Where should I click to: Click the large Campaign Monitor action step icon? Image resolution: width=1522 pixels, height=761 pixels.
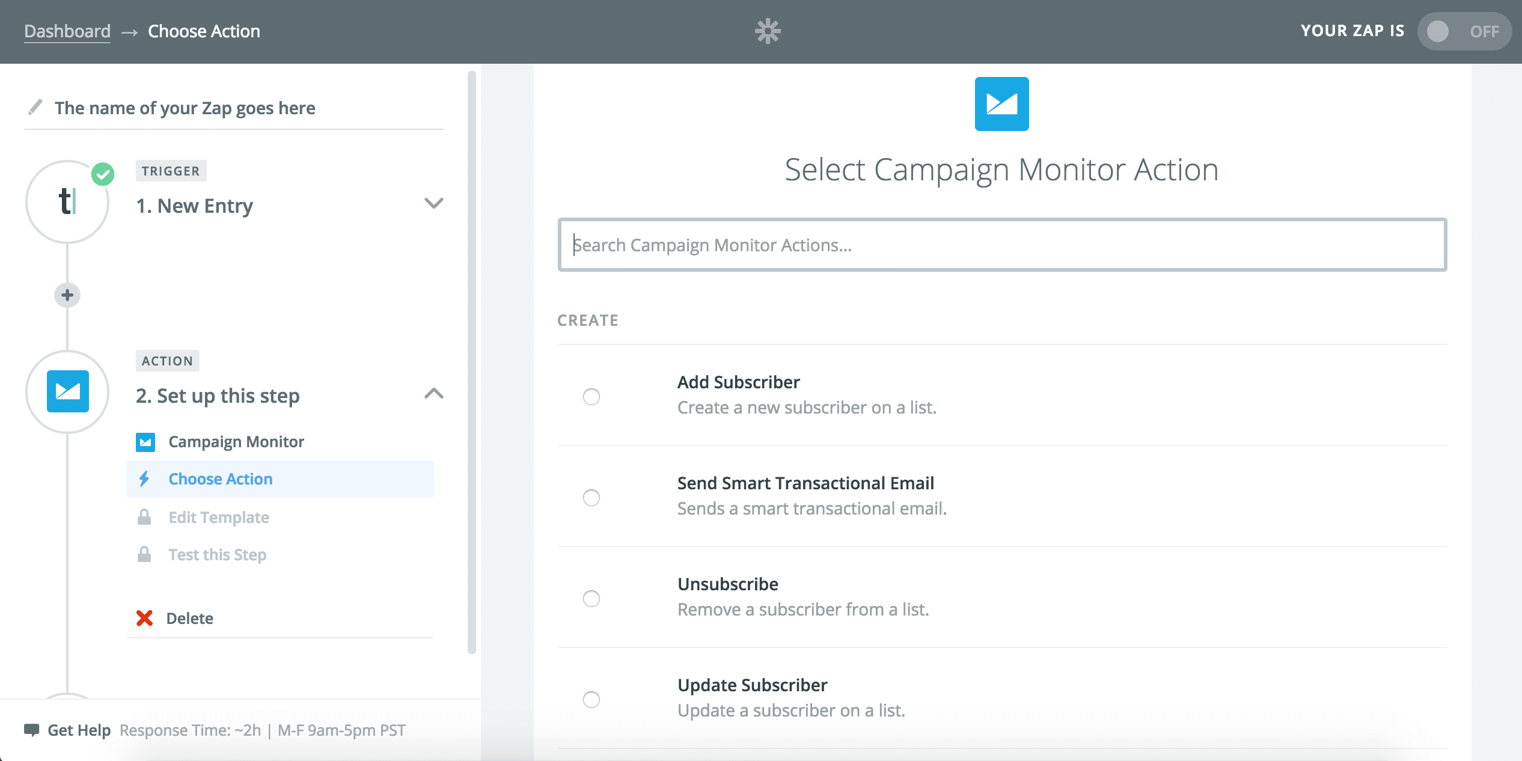pos(68,391)
